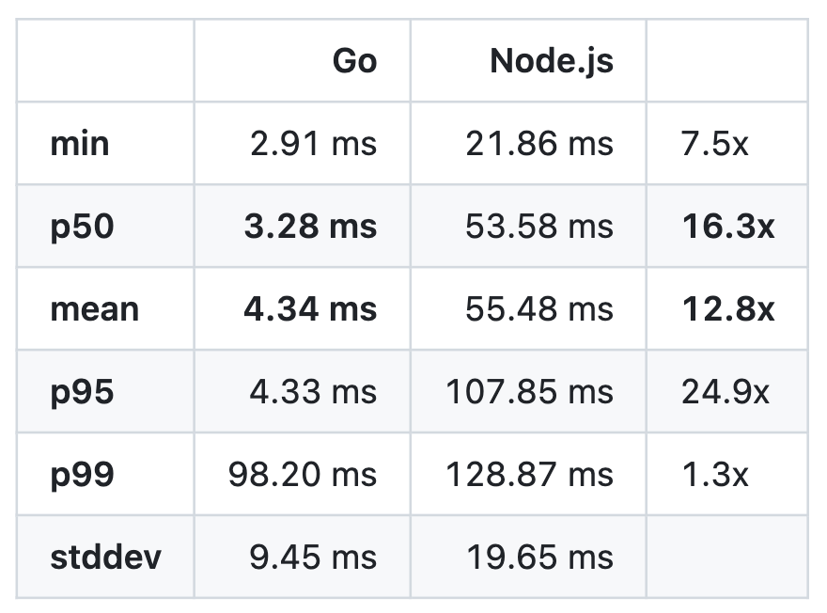Select the mean row label
827x613 pixels.
pos(94,309)
